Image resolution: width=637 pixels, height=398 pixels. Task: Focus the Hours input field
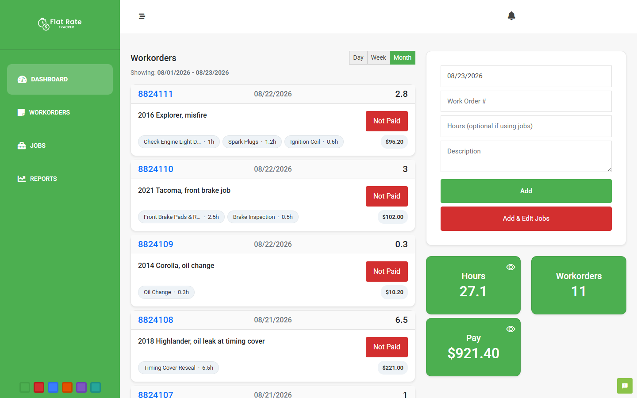(x=526, y=126)
